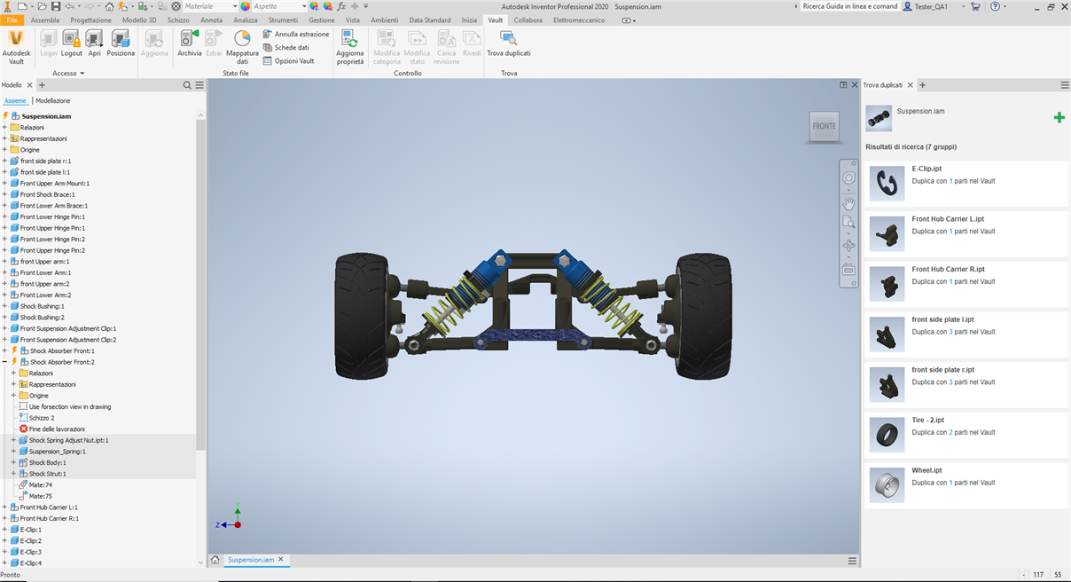Open Mappatura dati tool
The image size is (1071, 582).
[x=242, y=46]
